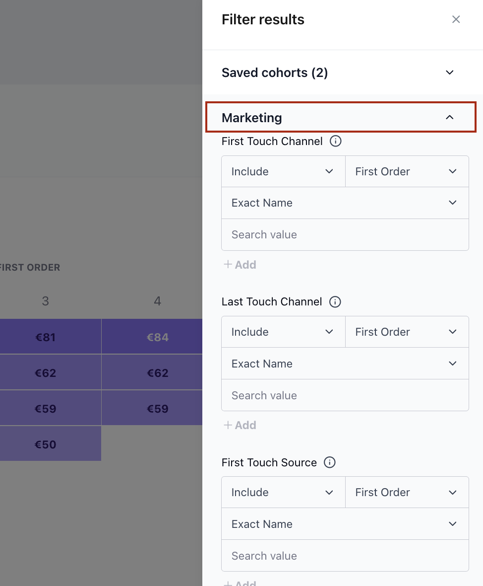Focus the First Touch Source search value field

pyautogui.click(x=345, y=556)
